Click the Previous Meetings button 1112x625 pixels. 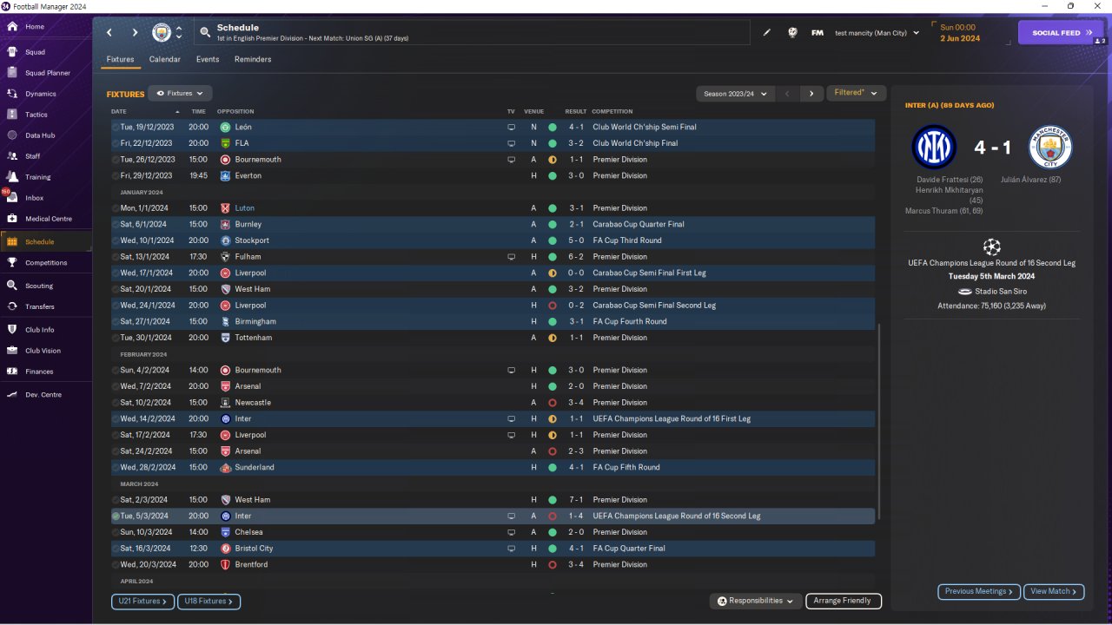tap(978, 591)
